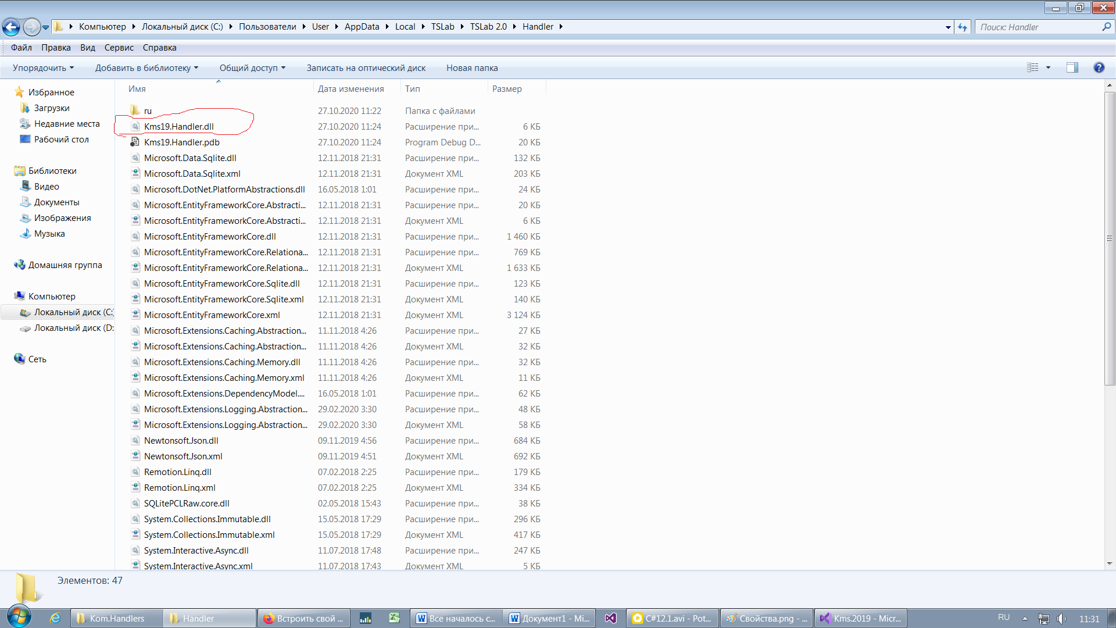The width and height of the screenshot is (1116, 628).
Task: Open the ru folder icon
Action: 135,110
